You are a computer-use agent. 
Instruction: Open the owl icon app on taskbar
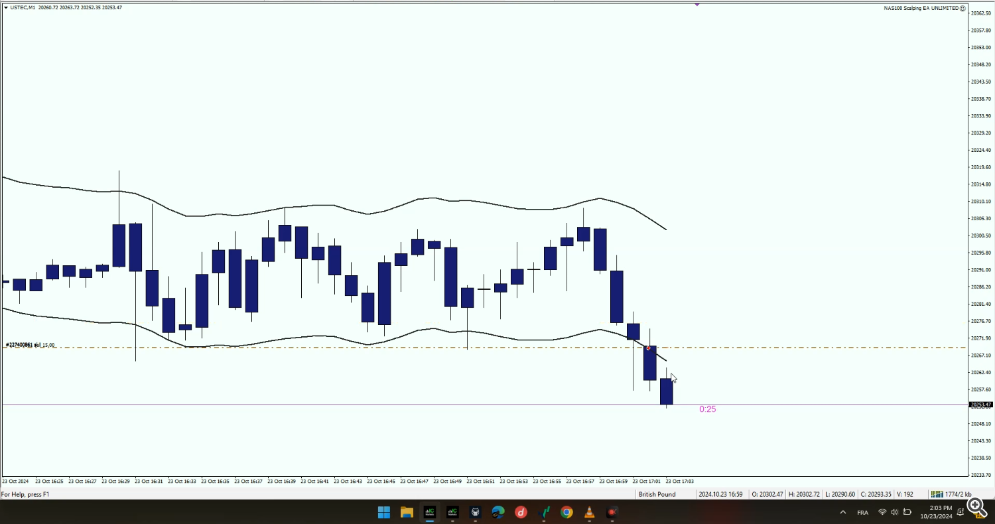click(476, 512)
